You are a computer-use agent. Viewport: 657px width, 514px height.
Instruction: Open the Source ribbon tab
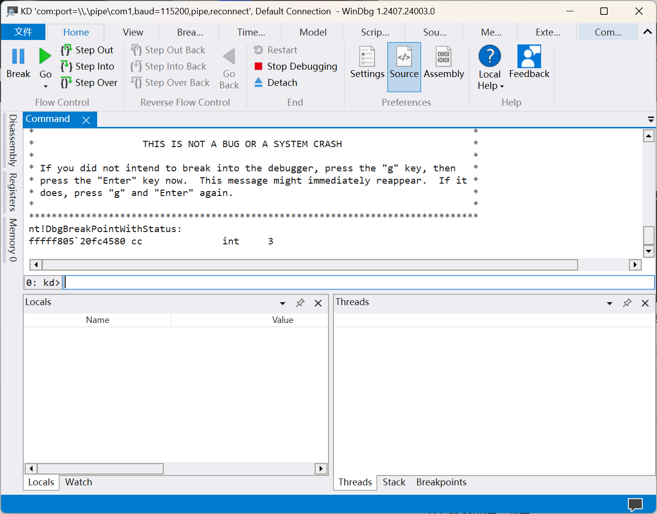coord(435,32)
